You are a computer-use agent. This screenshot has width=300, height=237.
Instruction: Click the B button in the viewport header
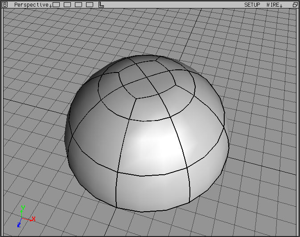(5, 4)
